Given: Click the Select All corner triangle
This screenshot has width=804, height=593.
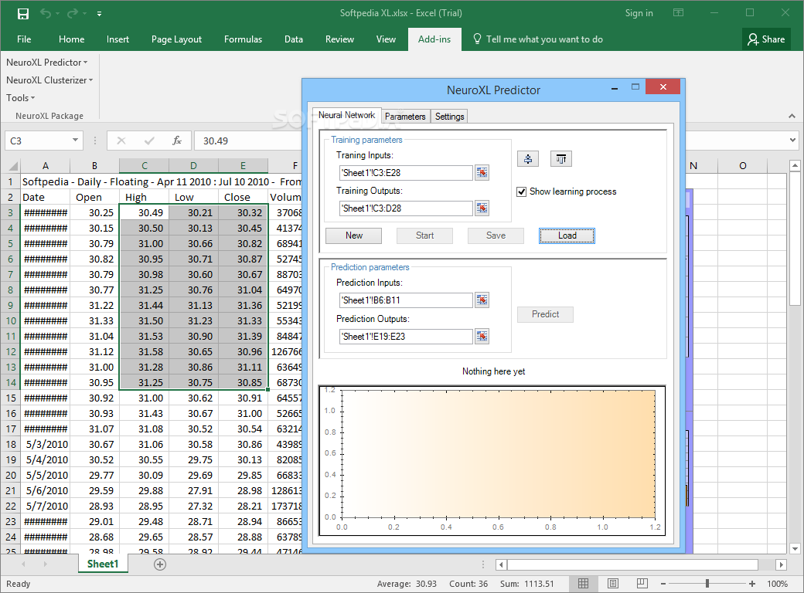Looking at the screenshot, I should coord(13,166).
